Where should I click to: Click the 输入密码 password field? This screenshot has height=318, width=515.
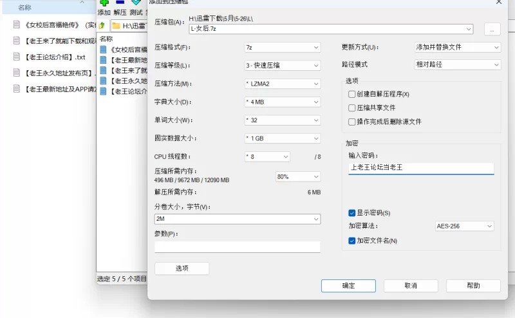(x=421, y=168)
